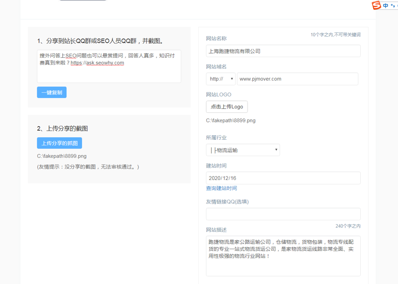Click the Sogou input method S logo

tap(377, 5)
